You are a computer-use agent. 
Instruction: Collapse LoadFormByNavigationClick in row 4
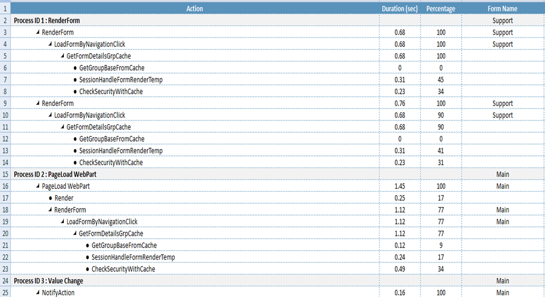point(50,44)
